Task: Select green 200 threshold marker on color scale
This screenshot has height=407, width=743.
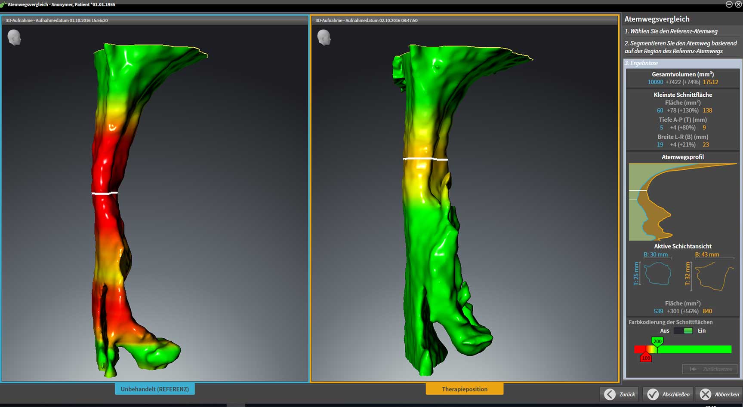Action: pyautogui.click(x=657, y=342)
